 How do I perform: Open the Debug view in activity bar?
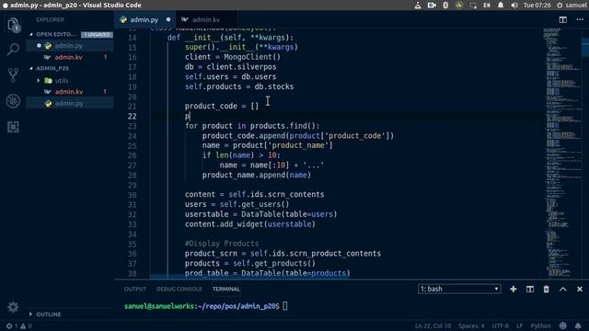click(13, 101)
